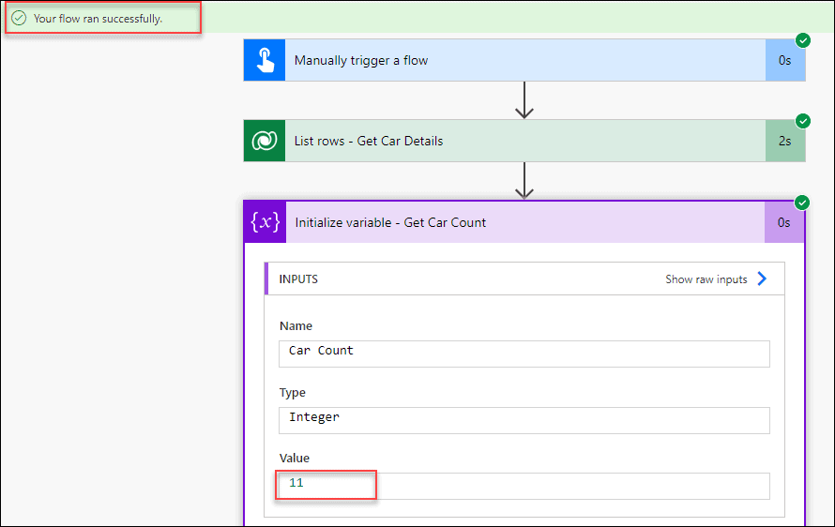This screenshot has height=527, width=835.
Task: Click the Type field showing Integer
Action: tap(524, 420)
